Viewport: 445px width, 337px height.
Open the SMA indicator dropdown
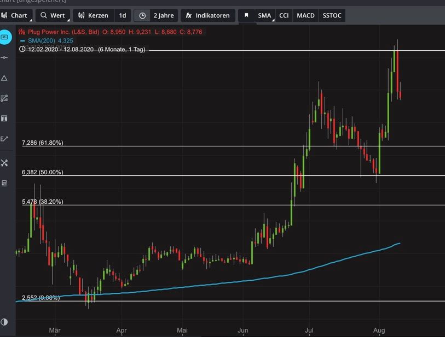[265, 15]
